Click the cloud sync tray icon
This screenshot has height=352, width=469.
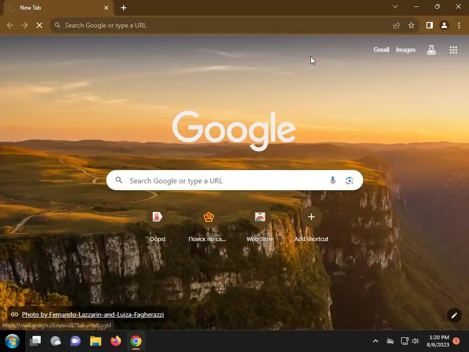tap(390, 341)
